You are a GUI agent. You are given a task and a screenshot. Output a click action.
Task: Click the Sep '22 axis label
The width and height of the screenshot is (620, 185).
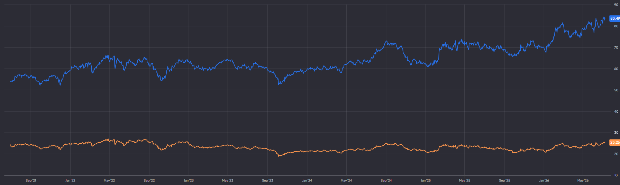pyautogui.click(x=149, y=181)
